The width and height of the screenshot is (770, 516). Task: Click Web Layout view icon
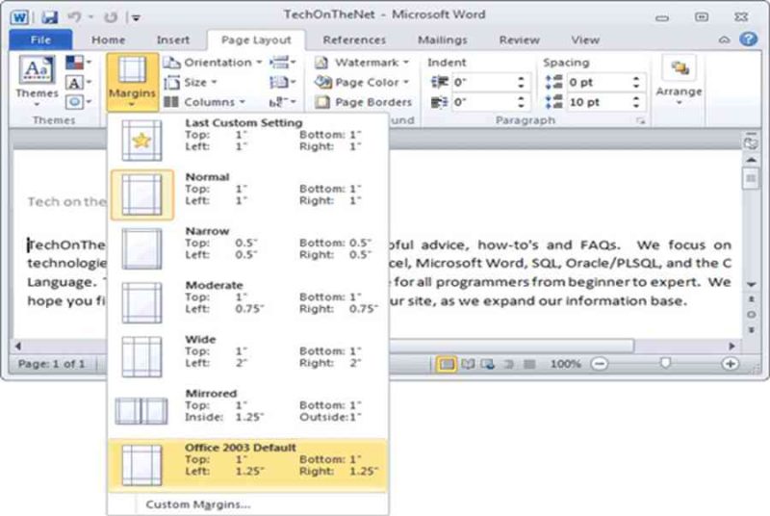[488, 364]
